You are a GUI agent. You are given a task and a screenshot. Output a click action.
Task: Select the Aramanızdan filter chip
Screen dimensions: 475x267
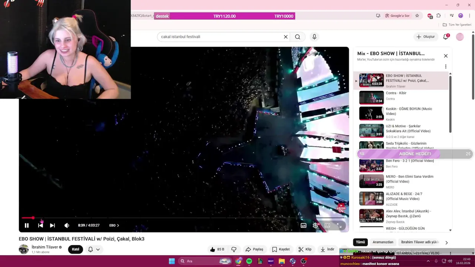383,242
